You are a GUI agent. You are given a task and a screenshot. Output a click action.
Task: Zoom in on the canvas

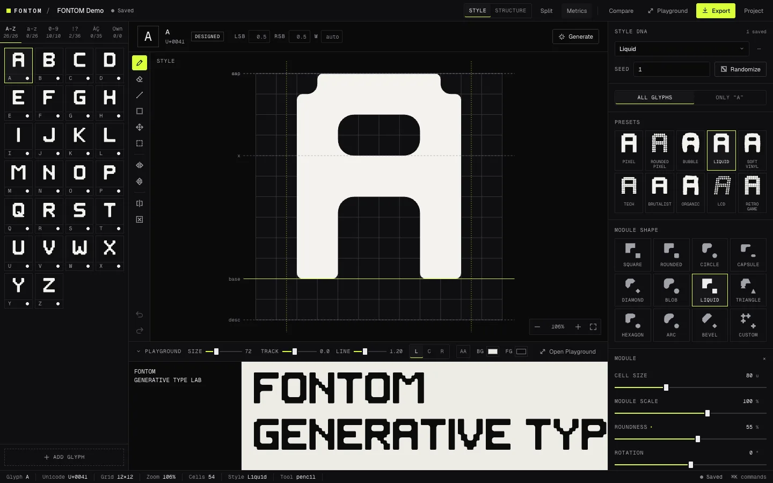coord(578,327)
